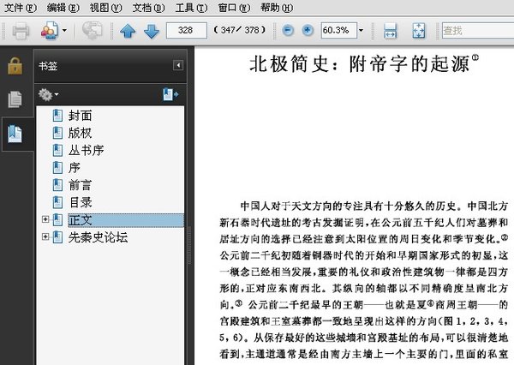Click the page number field showing 328

(x=187, y=31)
